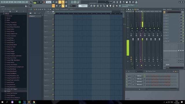Open Channel rack toolbar icon
The width and height of the screenshot is (185, 104).
[x=98, y=6]
